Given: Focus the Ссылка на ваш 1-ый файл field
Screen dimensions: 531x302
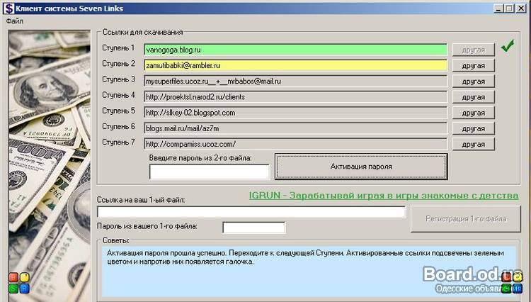Looking at the screenshot, I should point(251,212).
